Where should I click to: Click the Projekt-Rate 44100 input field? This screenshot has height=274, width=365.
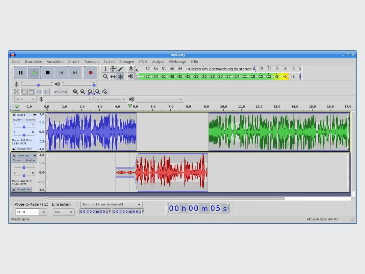27,212
